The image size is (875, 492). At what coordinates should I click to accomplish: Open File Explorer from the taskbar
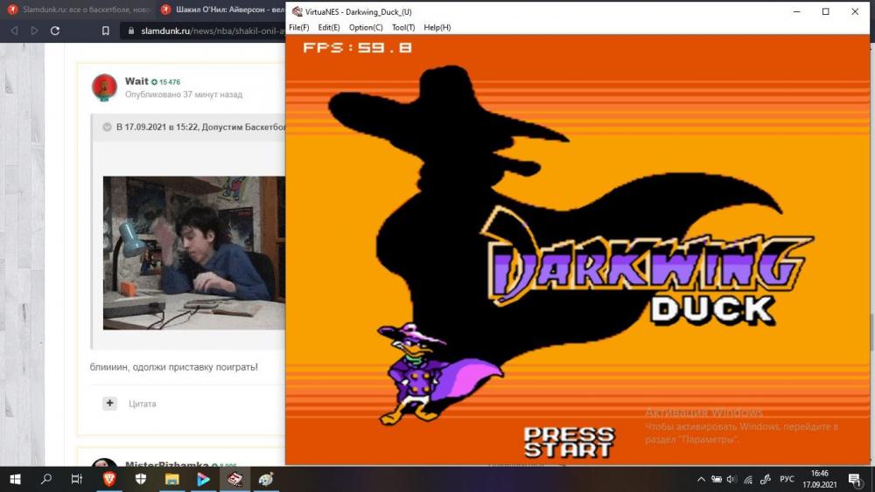tap(172, 479)
